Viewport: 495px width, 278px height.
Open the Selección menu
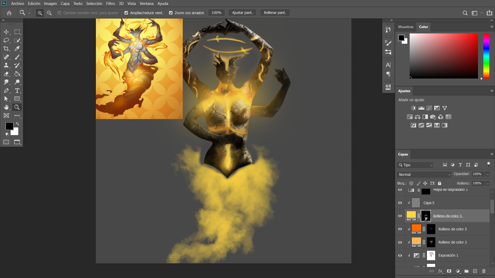click(94, 4)
